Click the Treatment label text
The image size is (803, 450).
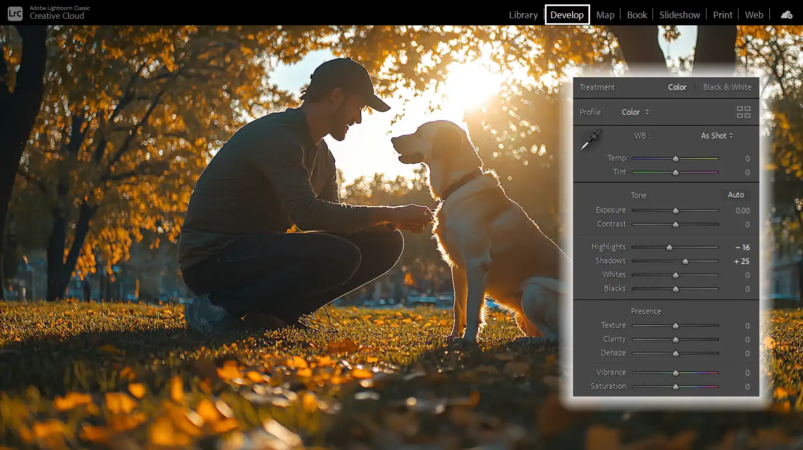click(599, 87)
